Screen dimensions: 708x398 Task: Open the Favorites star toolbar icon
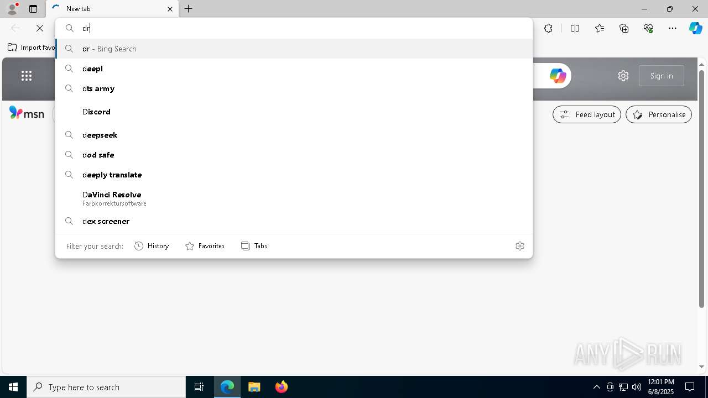600,28
